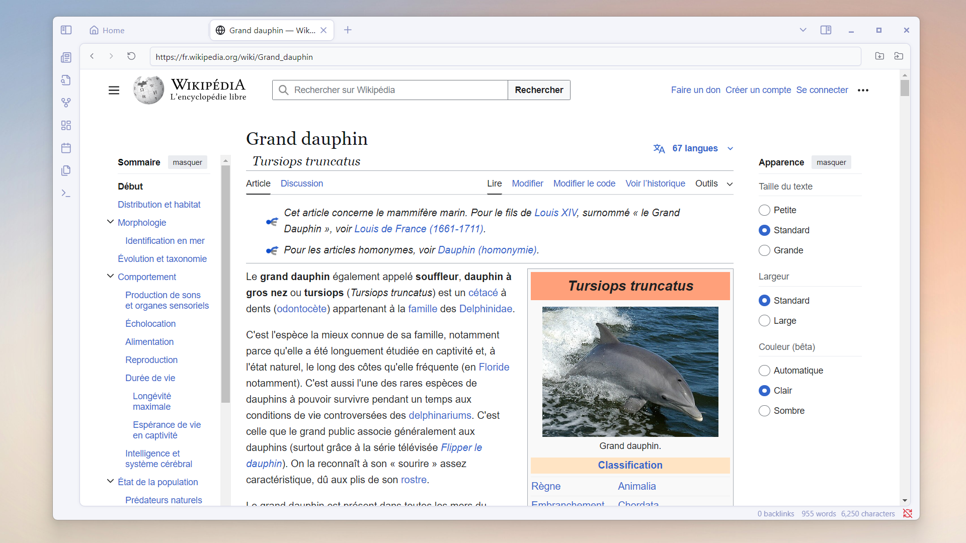Click the calendar icon in left sidebar
Screen dimensions: 966x543
tap(66, 148)
